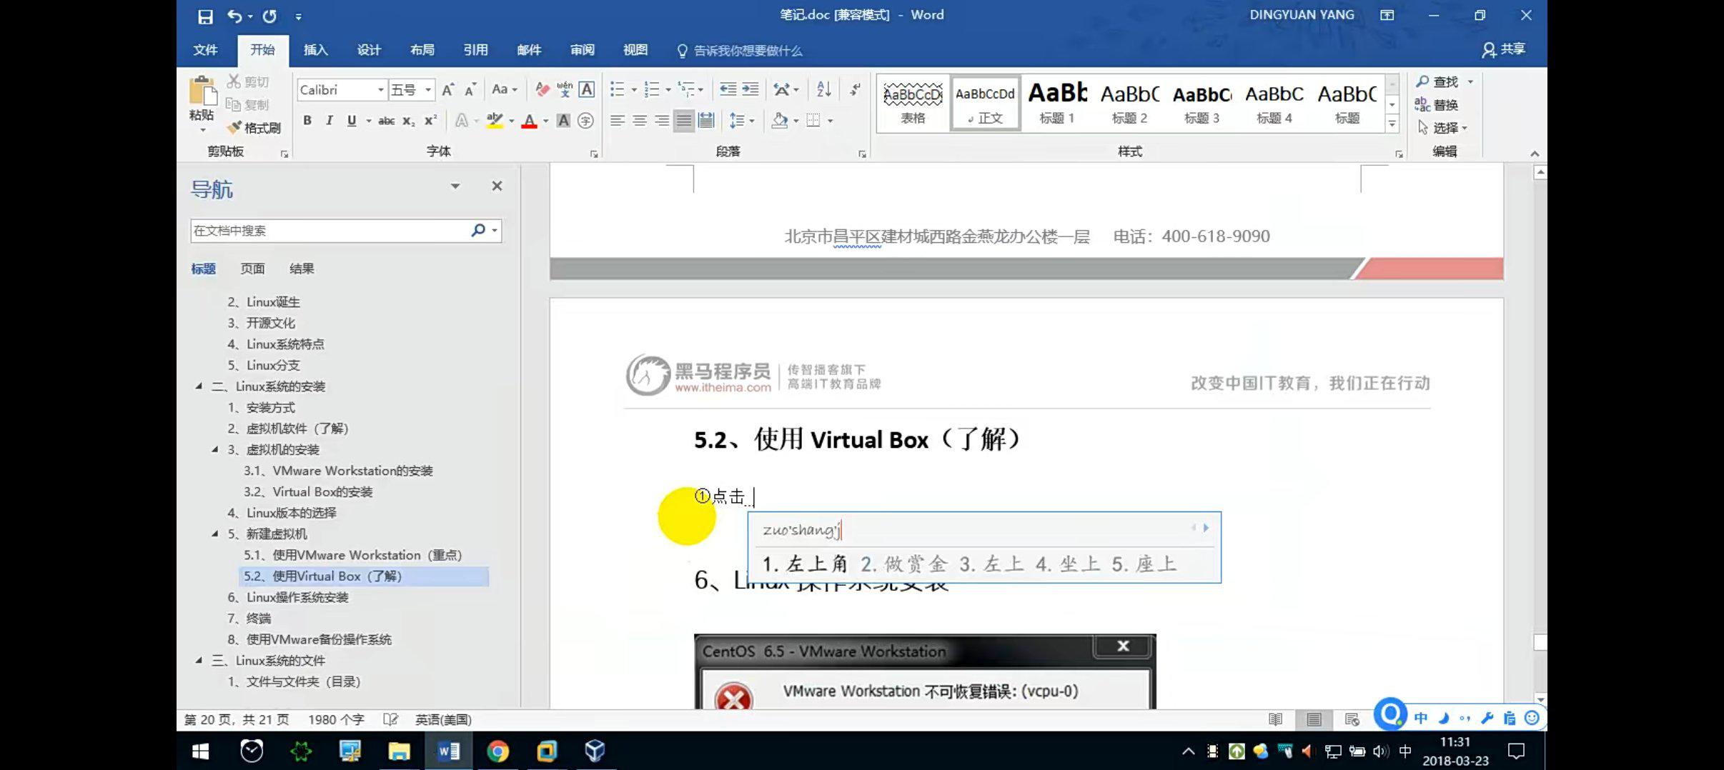The image size is (1724, 770).
Task: Click the bullet list icon
Action: tap(618, 90)
